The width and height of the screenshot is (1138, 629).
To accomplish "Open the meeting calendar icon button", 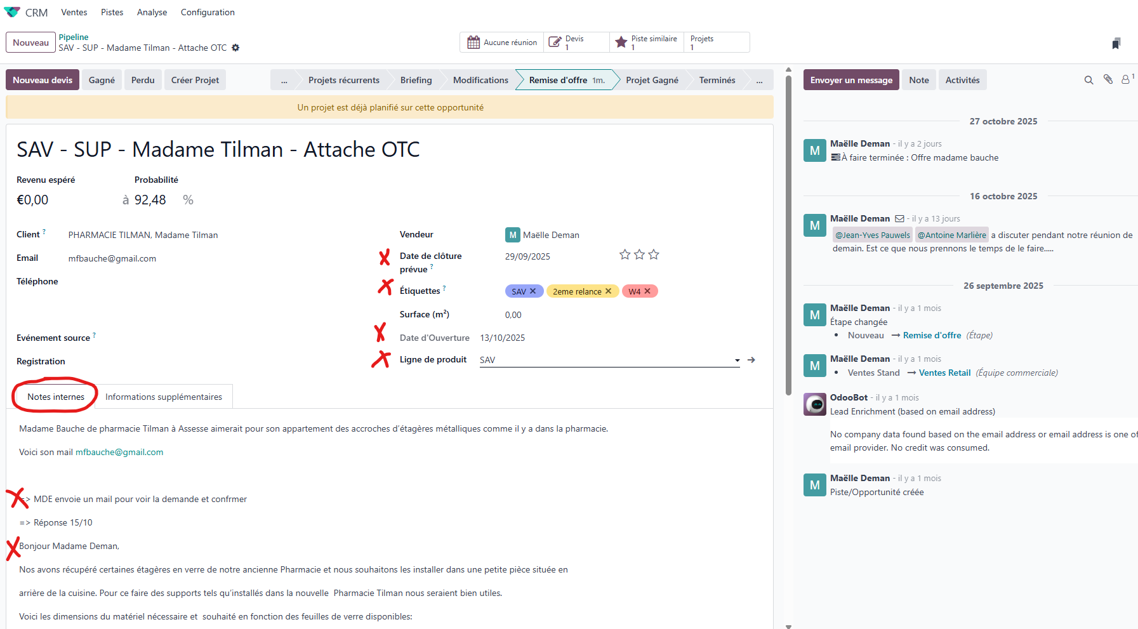I will point(473,43).
